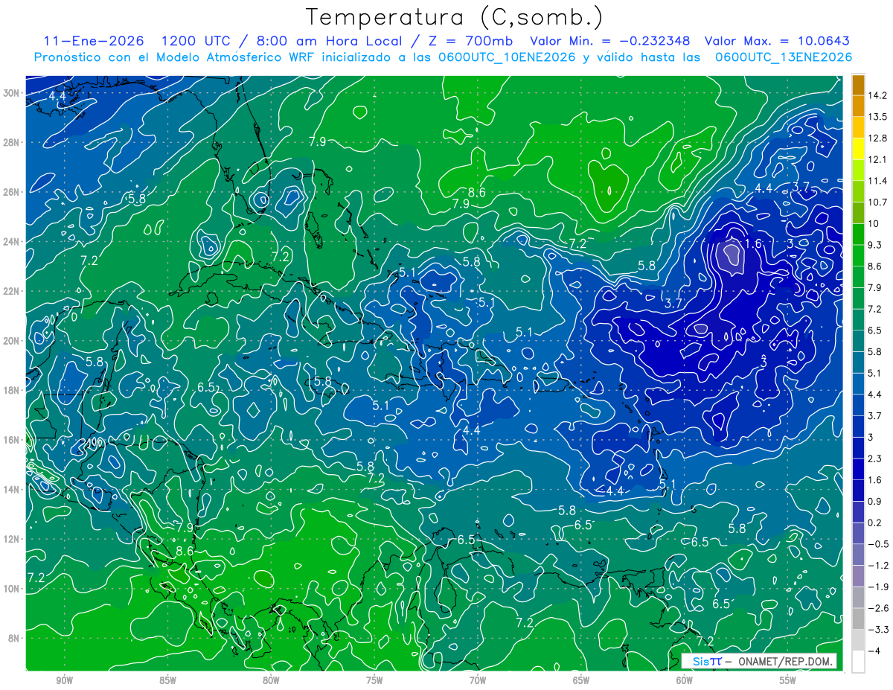The image size is (893, 690).
Task: Click the '12.8' color bar label
Action: coord(877,138)
